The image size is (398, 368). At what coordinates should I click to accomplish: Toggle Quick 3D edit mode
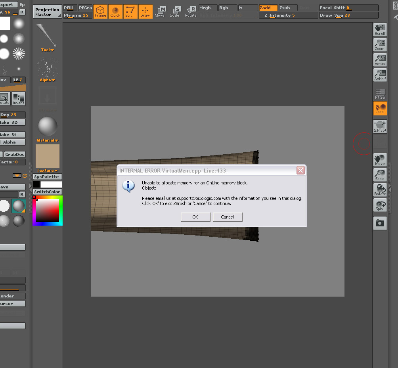[115, 11]
